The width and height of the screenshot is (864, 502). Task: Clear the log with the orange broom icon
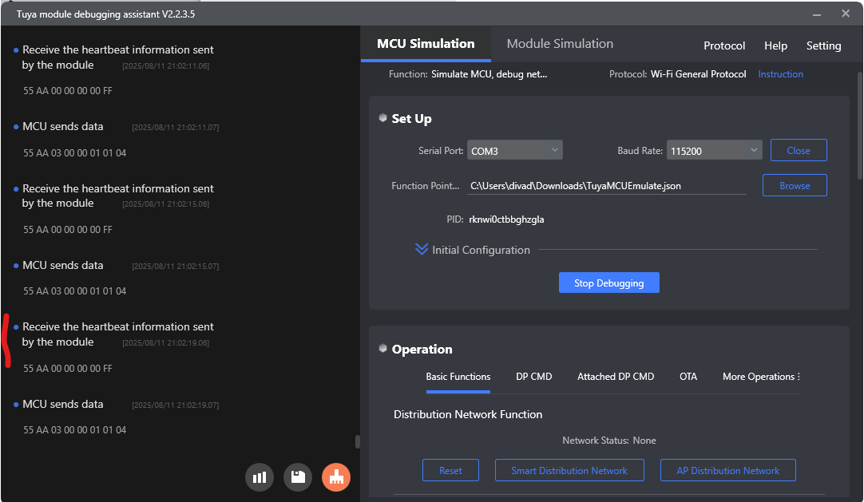(x=336, y=477)
